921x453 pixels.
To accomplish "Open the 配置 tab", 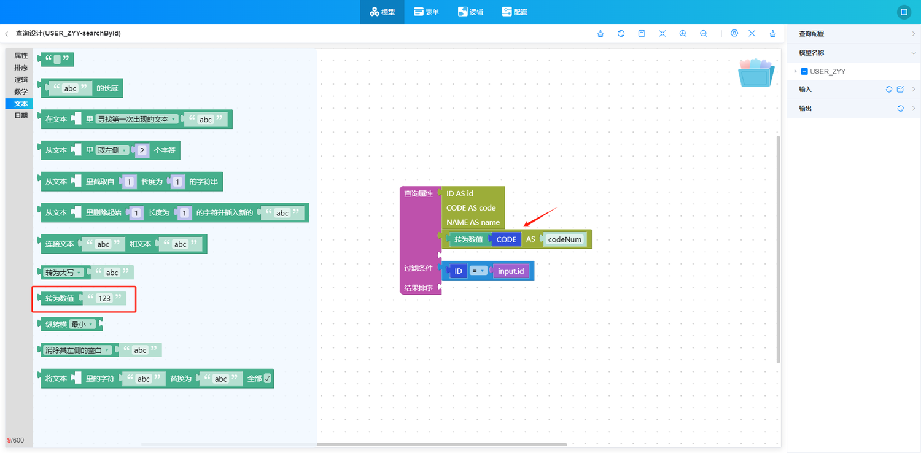I will [x=515, y=12].
